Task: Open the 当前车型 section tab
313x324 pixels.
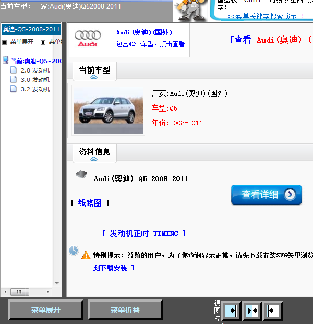Action: (x=94, y=71)
